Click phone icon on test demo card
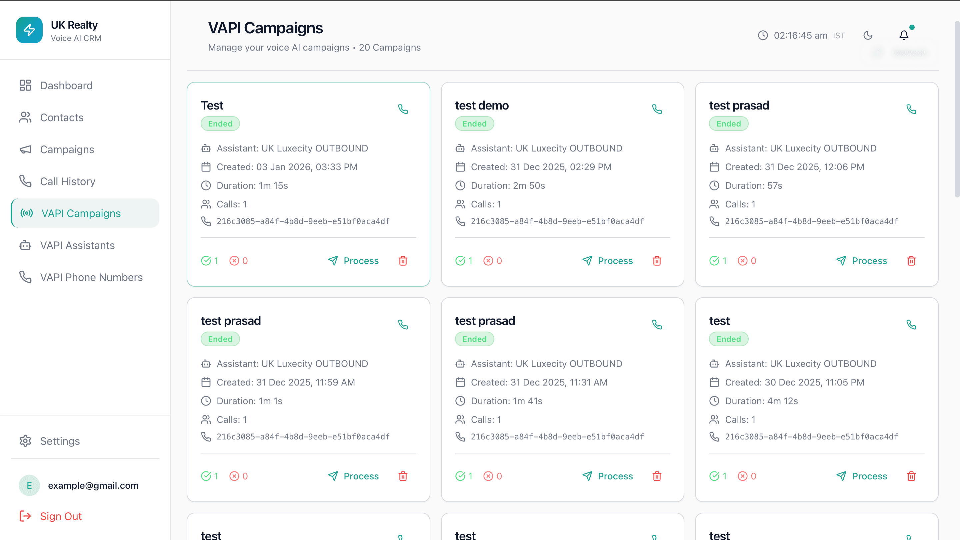 (657, 109)
